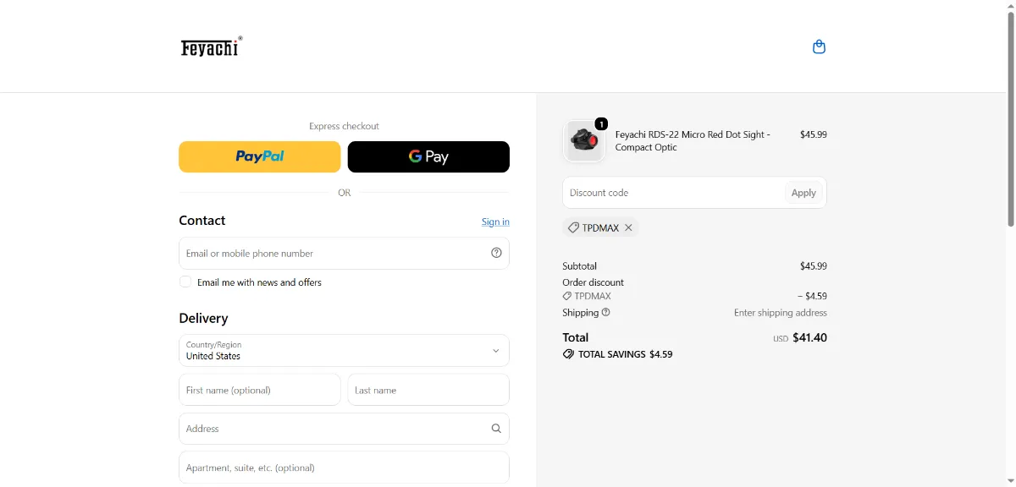Image resolution: width=1016 pixels, height=487 pixels.
Task: Click the Enter shipping address text
Action: click(x=781, y=313)
